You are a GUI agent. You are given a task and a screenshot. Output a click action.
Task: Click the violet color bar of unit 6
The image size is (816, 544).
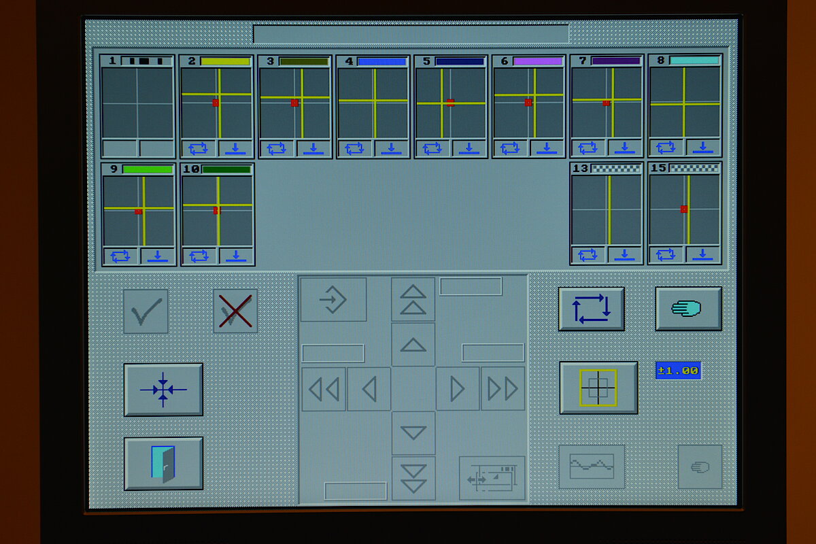538,61
